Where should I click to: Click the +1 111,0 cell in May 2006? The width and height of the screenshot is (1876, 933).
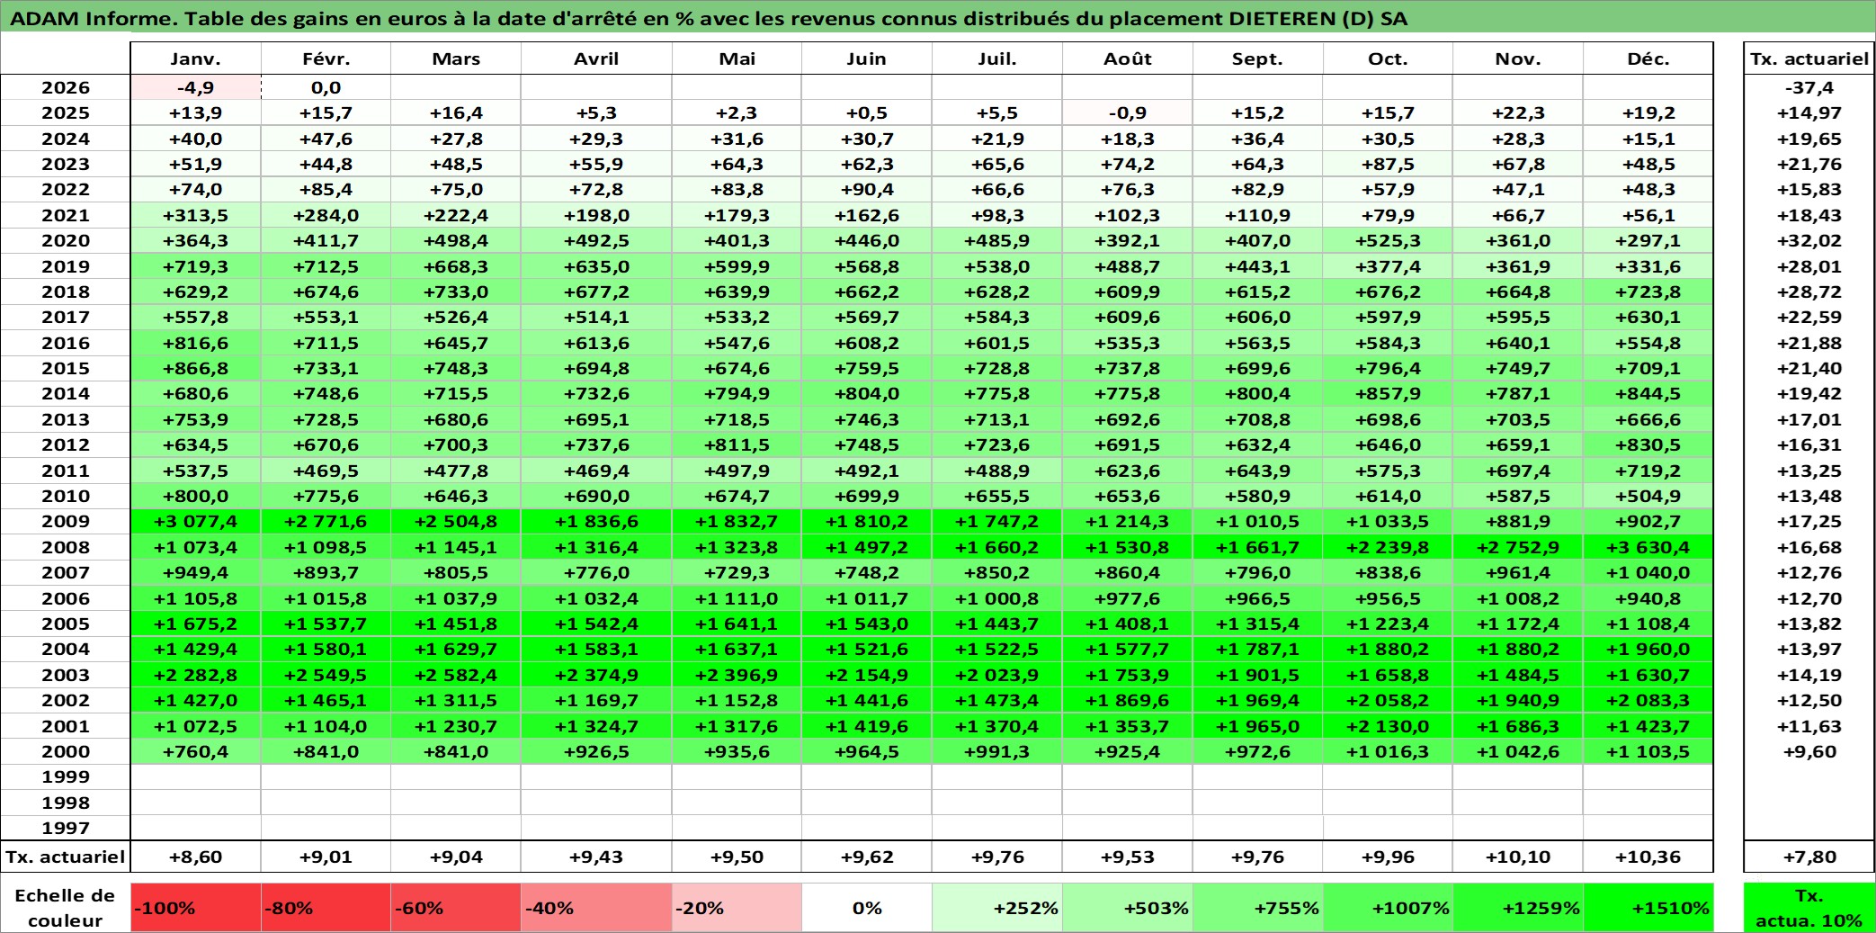point(737,598)
